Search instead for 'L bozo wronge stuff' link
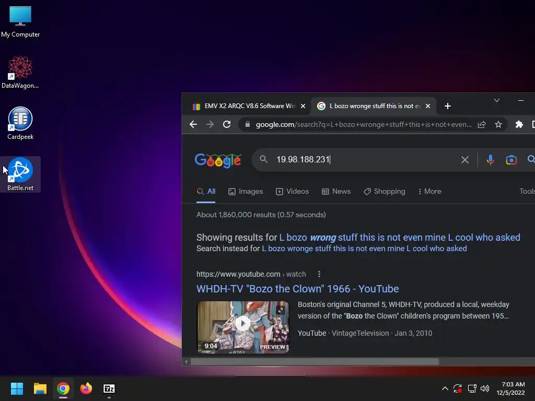This screenshot has height=401, width=535. (x=364, y=249)
